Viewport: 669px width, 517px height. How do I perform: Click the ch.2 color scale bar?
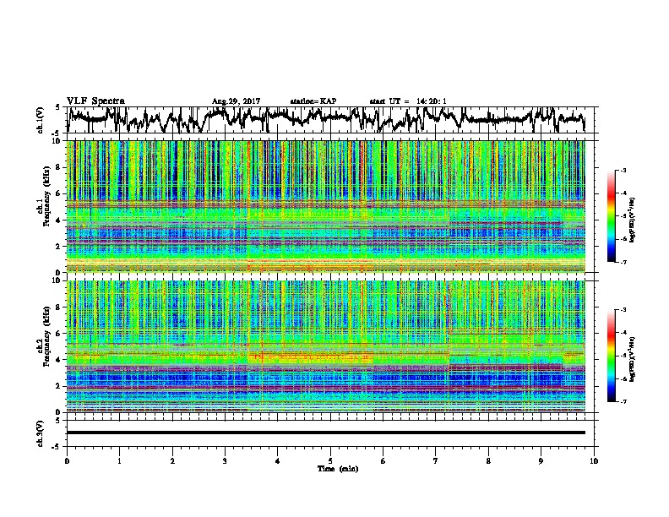[611, 356]
